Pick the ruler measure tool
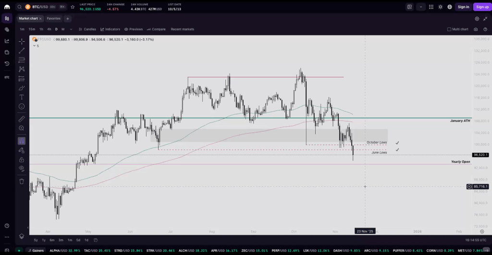Image resolution: width=492 pixels, height=255 pixels. coord(22,119)
